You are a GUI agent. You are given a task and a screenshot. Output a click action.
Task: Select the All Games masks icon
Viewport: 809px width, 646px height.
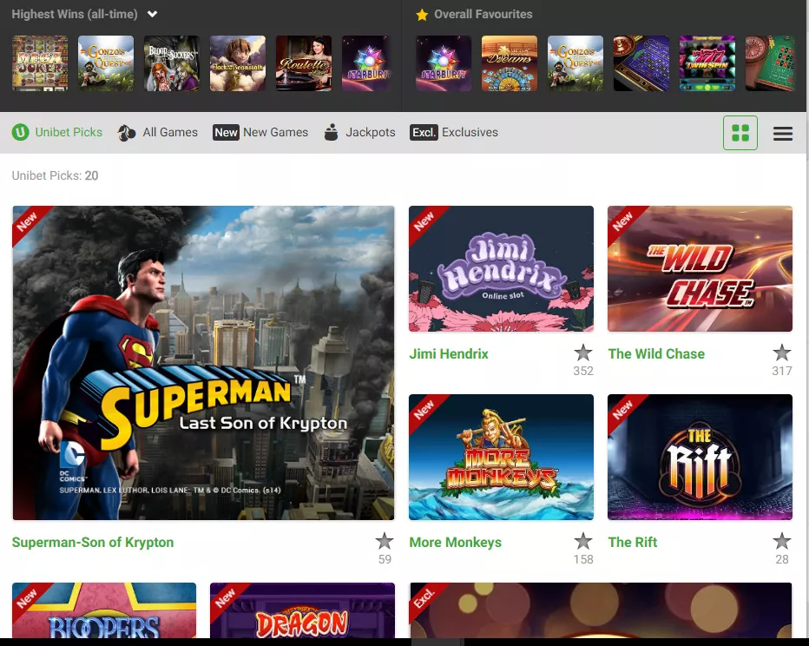pyautogui.click(x=128, y=132)
